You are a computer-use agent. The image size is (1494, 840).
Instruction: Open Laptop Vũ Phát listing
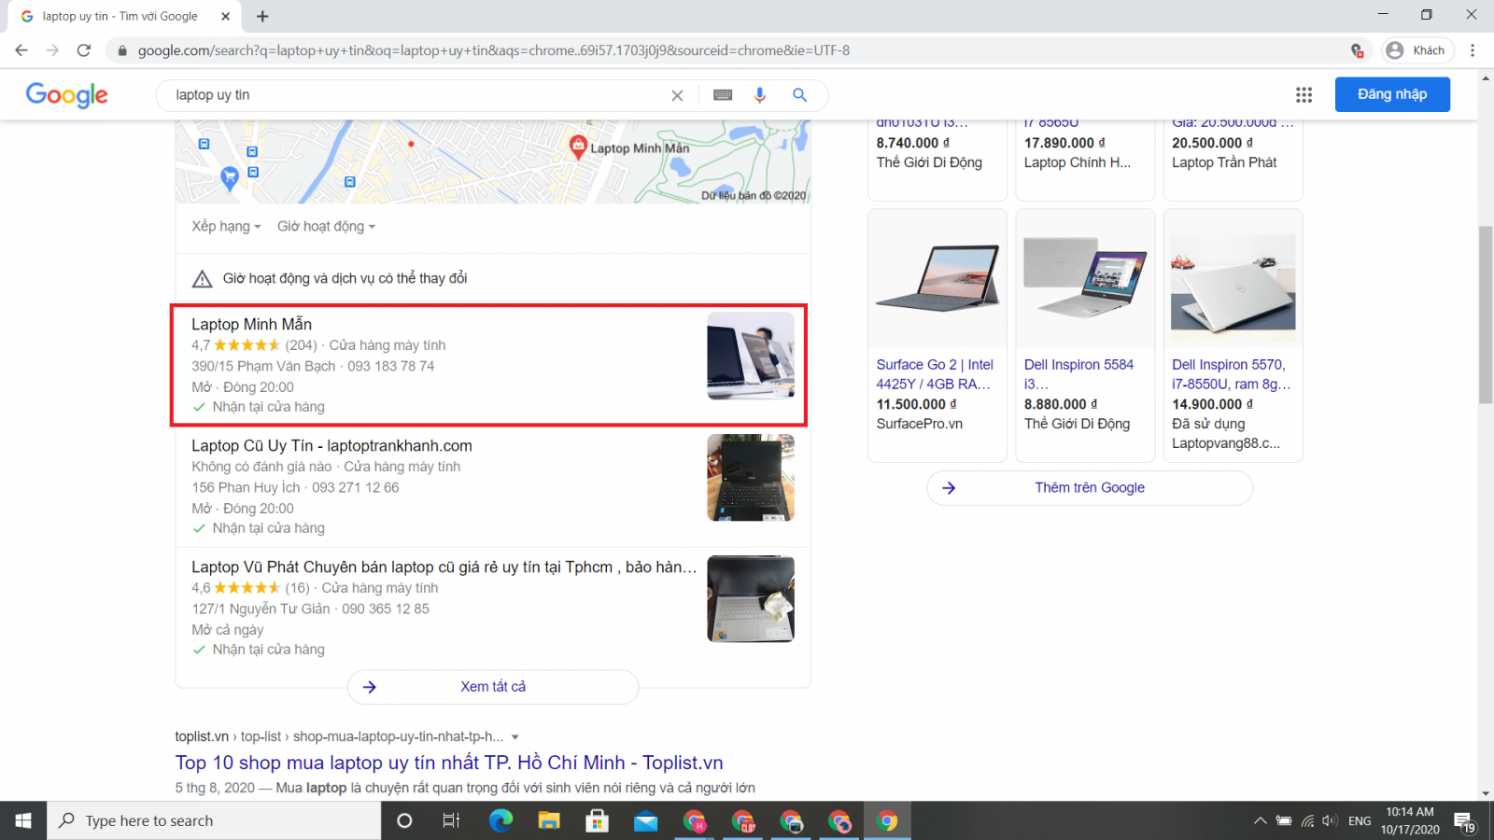tap(444, 567)
